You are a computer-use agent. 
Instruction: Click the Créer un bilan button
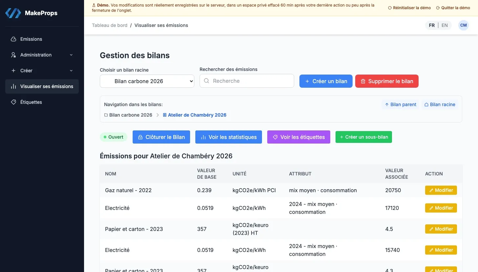[326, 81]
